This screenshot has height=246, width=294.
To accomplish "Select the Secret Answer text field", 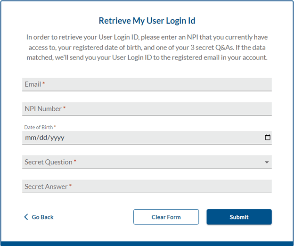I will click(147, 186).
